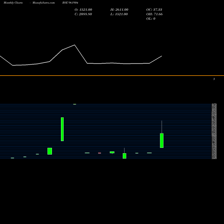
Task: Click the 'Monthly Charts' title text
Action: coord(13,3)
